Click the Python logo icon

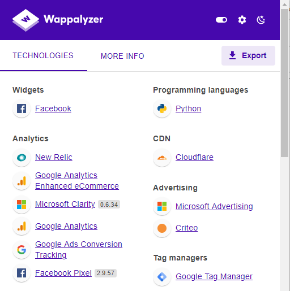coord(162,108)
